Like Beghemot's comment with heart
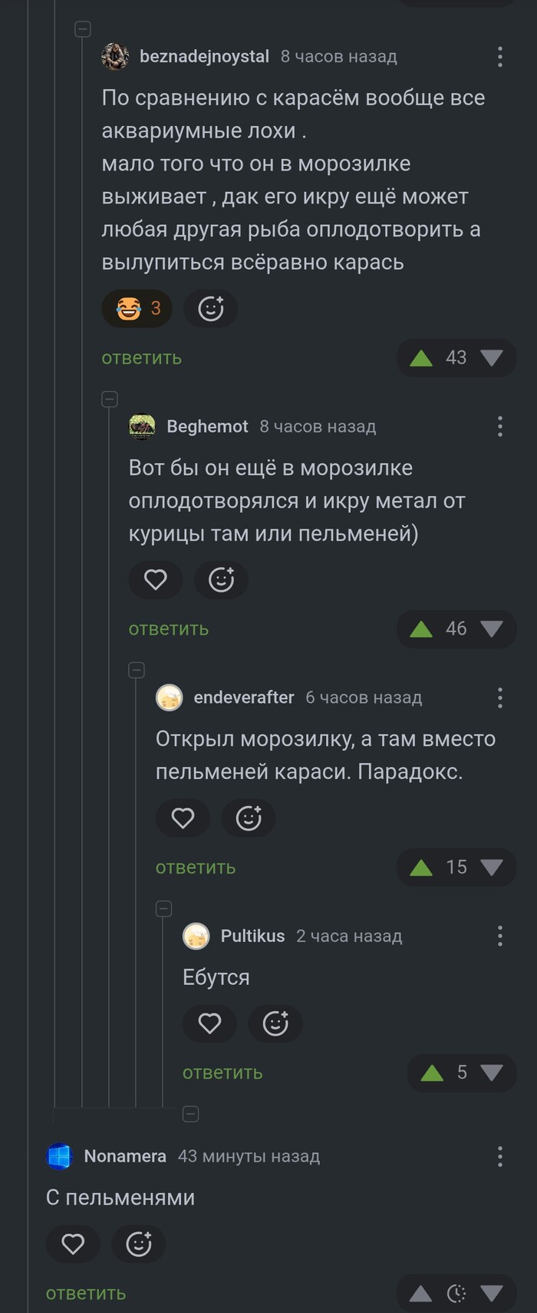Viewport: 537px width, 1313px height. point(156,579)
